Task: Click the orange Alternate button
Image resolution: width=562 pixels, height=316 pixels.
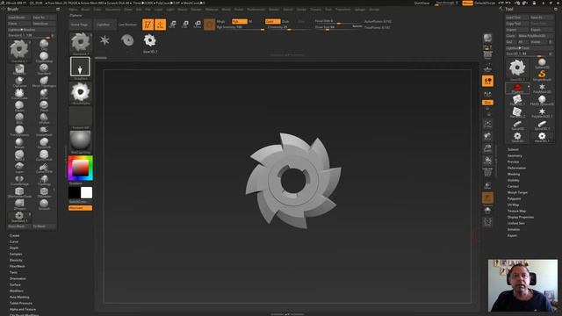Action: (80, 208)
